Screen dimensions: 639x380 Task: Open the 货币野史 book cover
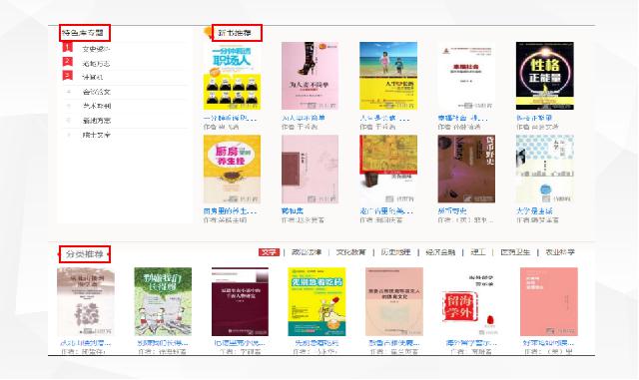(466, 169)
